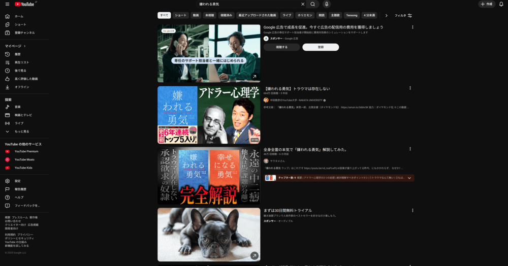The width and height of the screenshot is (508, 266).
Task: Select 主題歌 filter chip
Action: [335, 15]
